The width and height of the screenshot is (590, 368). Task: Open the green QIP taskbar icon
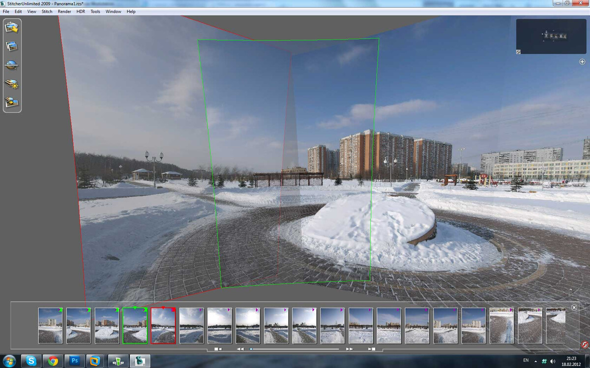coord(118,361)
